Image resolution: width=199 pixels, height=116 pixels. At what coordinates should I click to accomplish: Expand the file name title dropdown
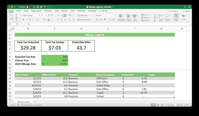point(112,7)
